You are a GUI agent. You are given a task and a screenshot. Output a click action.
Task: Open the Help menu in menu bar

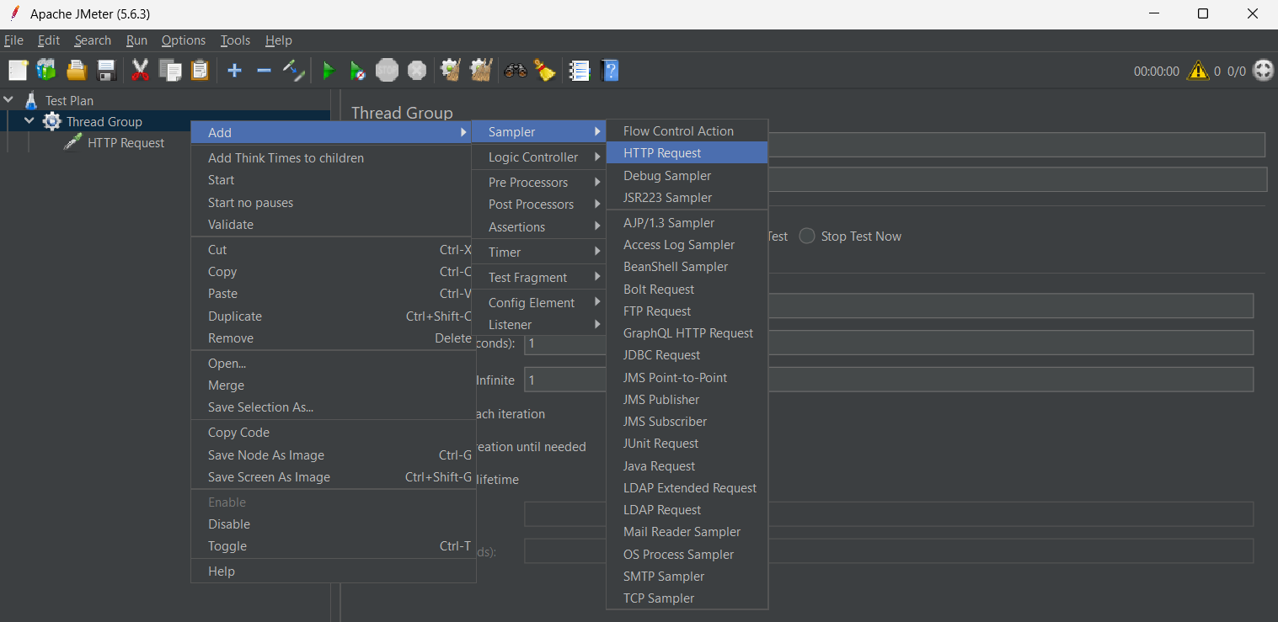coord(279,40)
